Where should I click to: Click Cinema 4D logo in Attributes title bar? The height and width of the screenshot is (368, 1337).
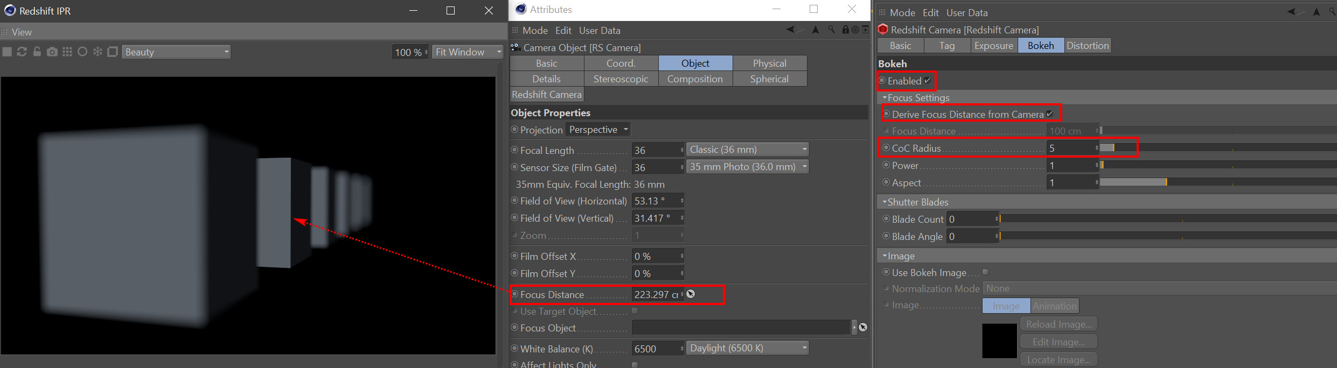click(520, 9)
